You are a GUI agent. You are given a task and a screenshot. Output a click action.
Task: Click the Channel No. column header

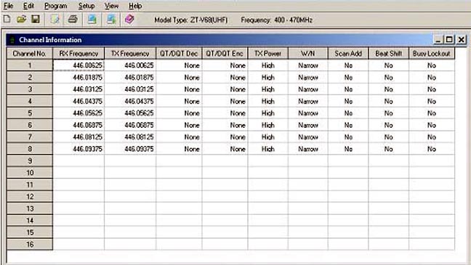[x=29, y=54]
